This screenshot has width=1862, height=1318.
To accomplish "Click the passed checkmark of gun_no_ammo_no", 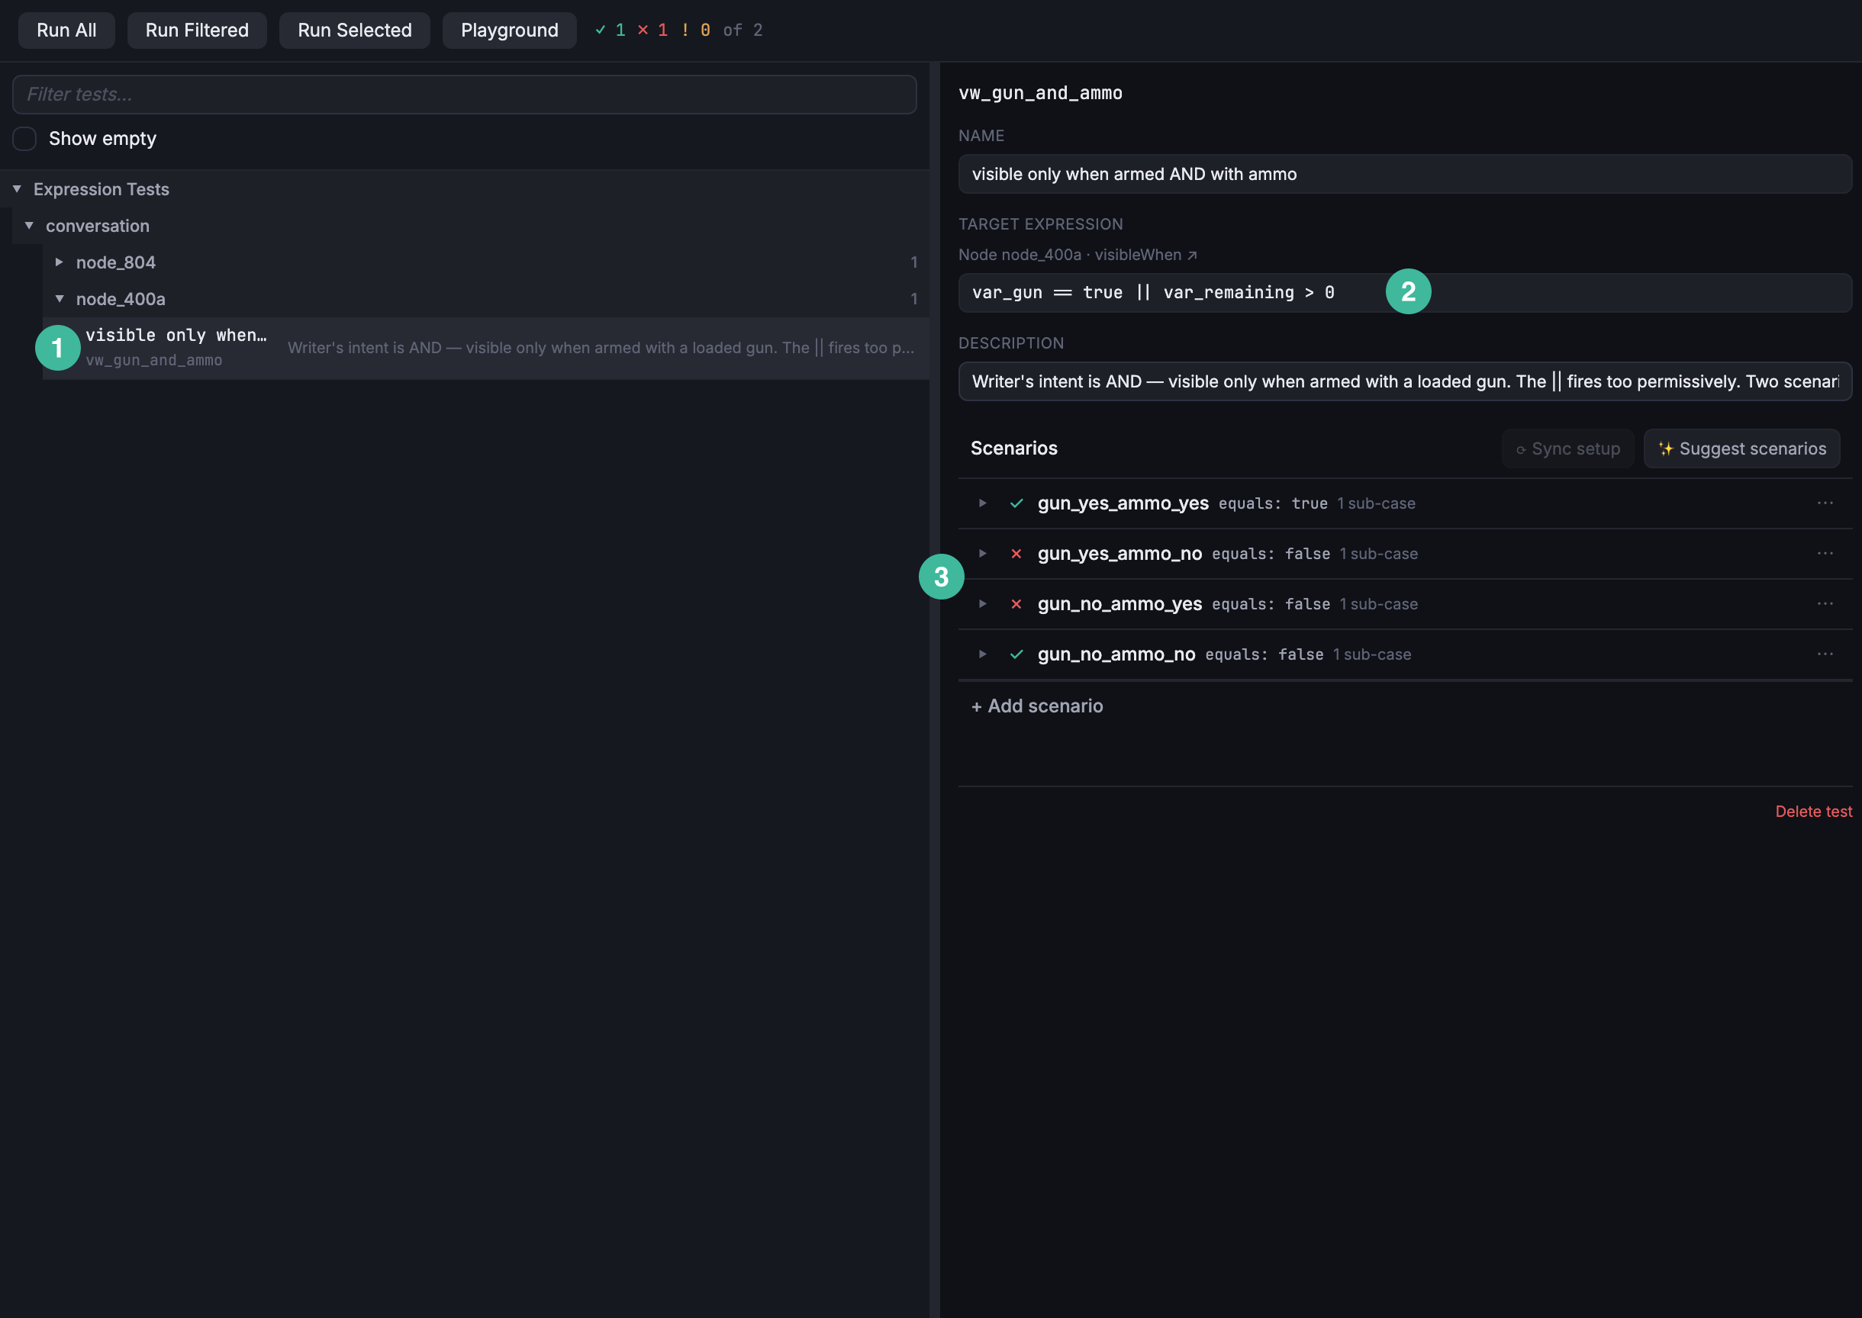I will tap(1016, 654).
